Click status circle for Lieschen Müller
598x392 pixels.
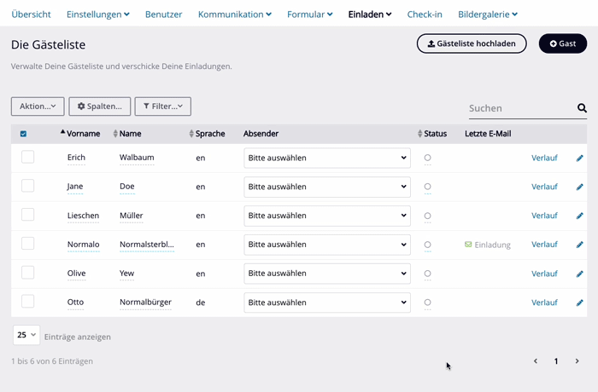[427, 216]
